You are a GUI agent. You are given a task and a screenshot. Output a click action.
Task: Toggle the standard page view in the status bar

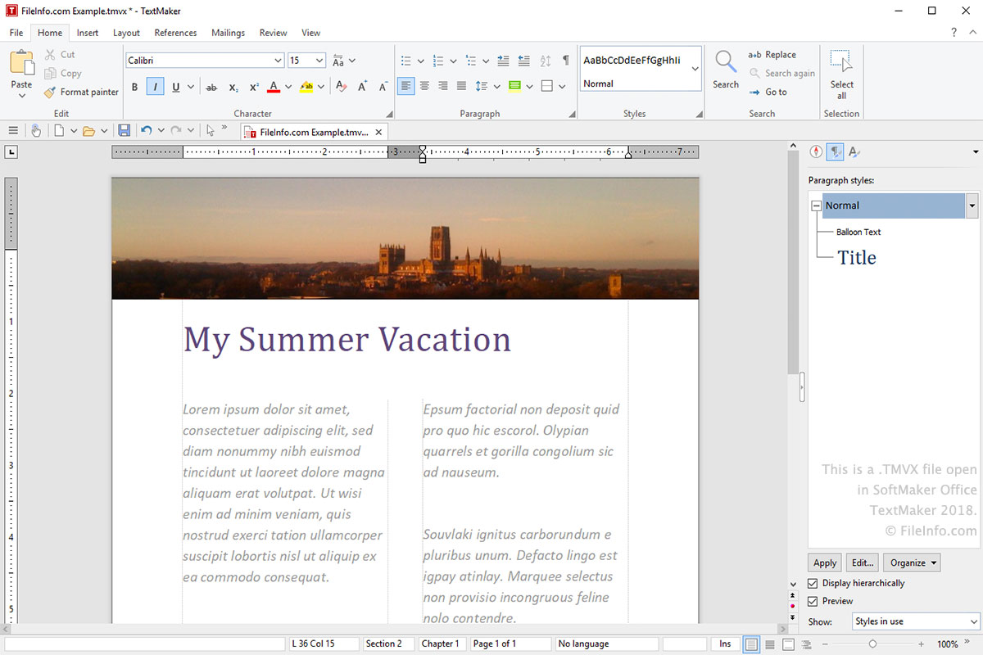pyautogui.click(x=751, y=644)
